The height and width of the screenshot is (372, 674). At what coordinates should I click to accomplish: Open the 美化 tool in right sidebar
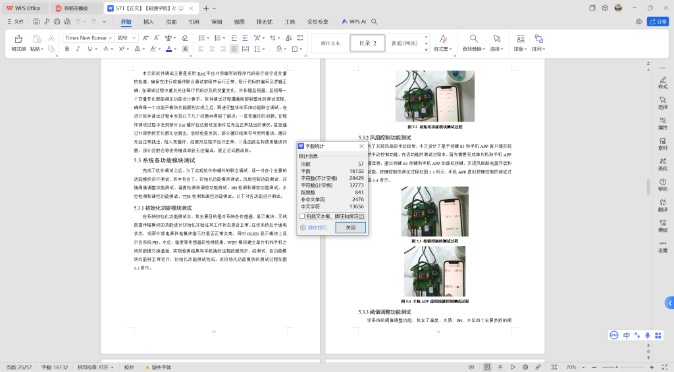pos(663,165)
